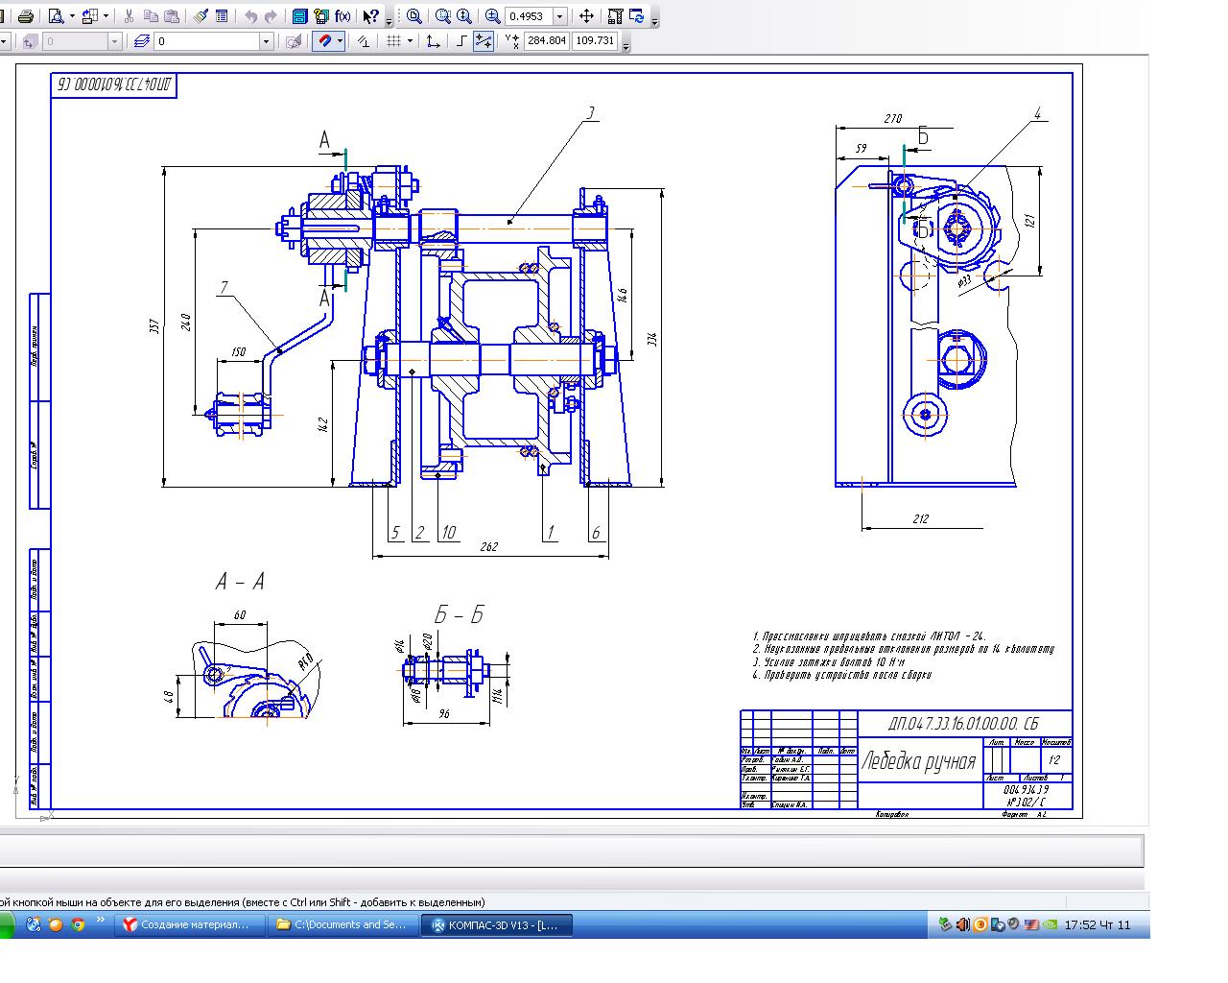Click the X coordinate field 284.804

tap(546, 41)
